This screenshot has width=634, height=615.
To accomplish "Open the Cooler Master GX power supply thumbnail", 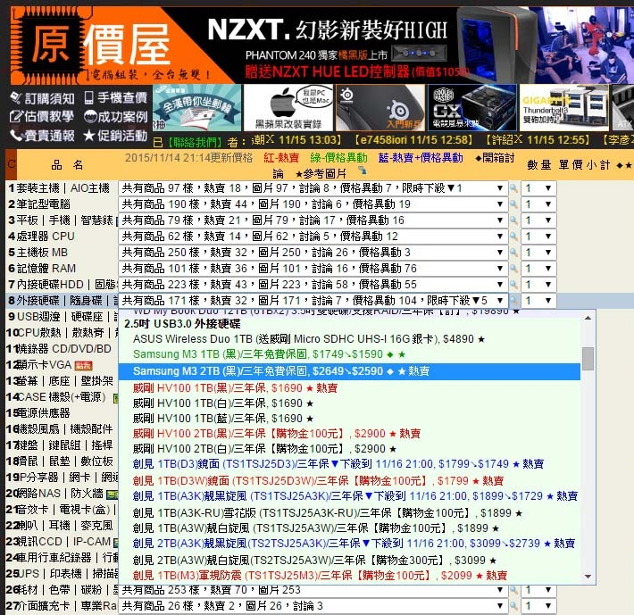I will pos(471,107).
